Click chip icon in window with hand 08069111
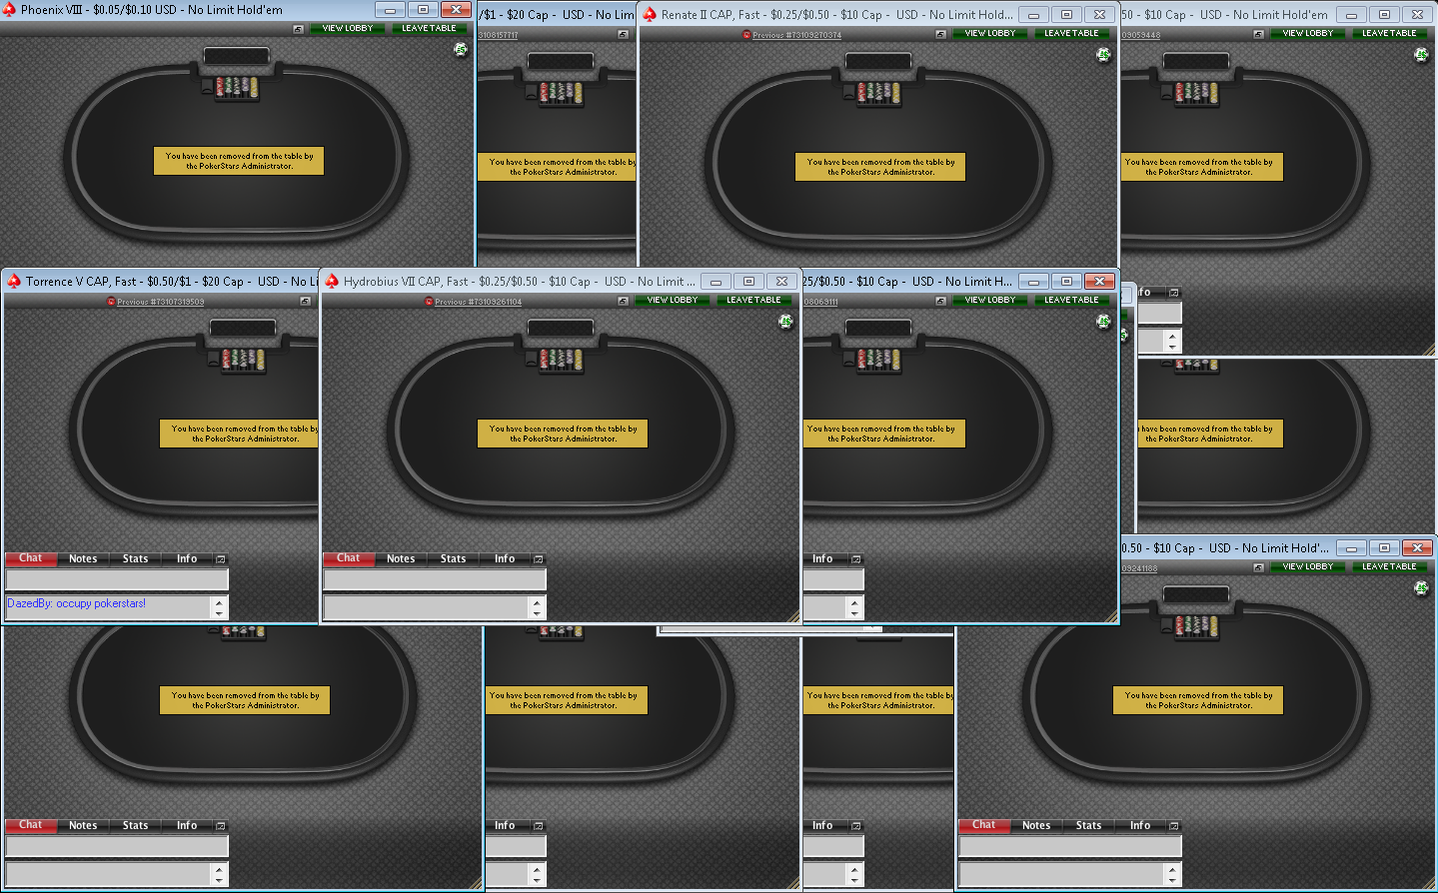The height and width of the screenshot is (893, 1438). (1103, 322)
